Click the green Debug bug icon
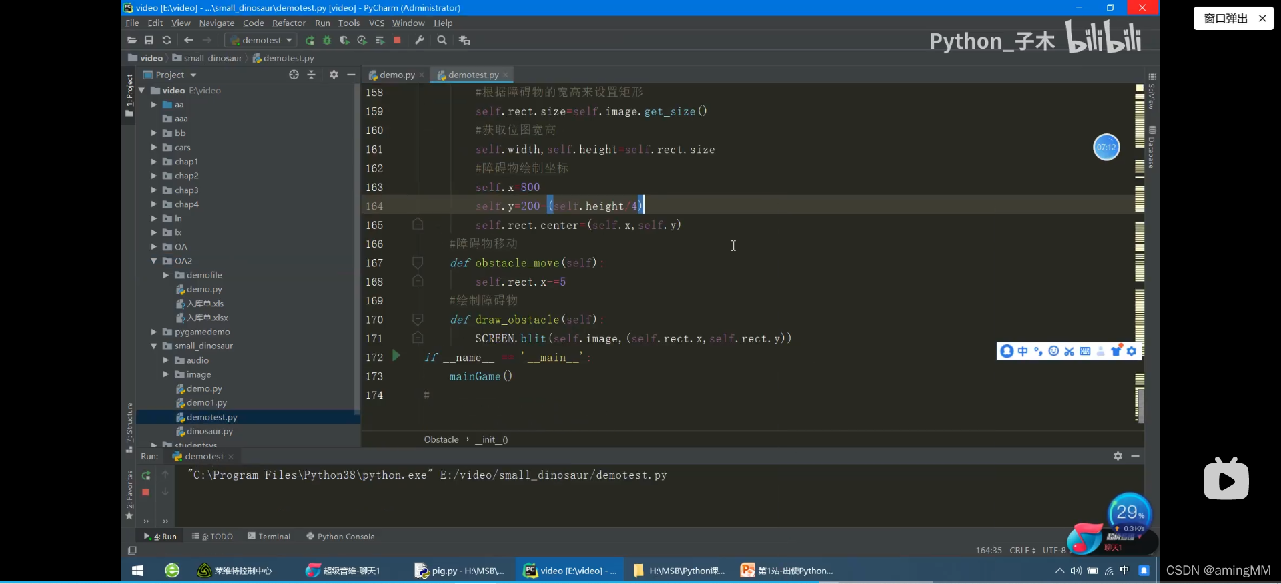 click(x=327, y=40)
